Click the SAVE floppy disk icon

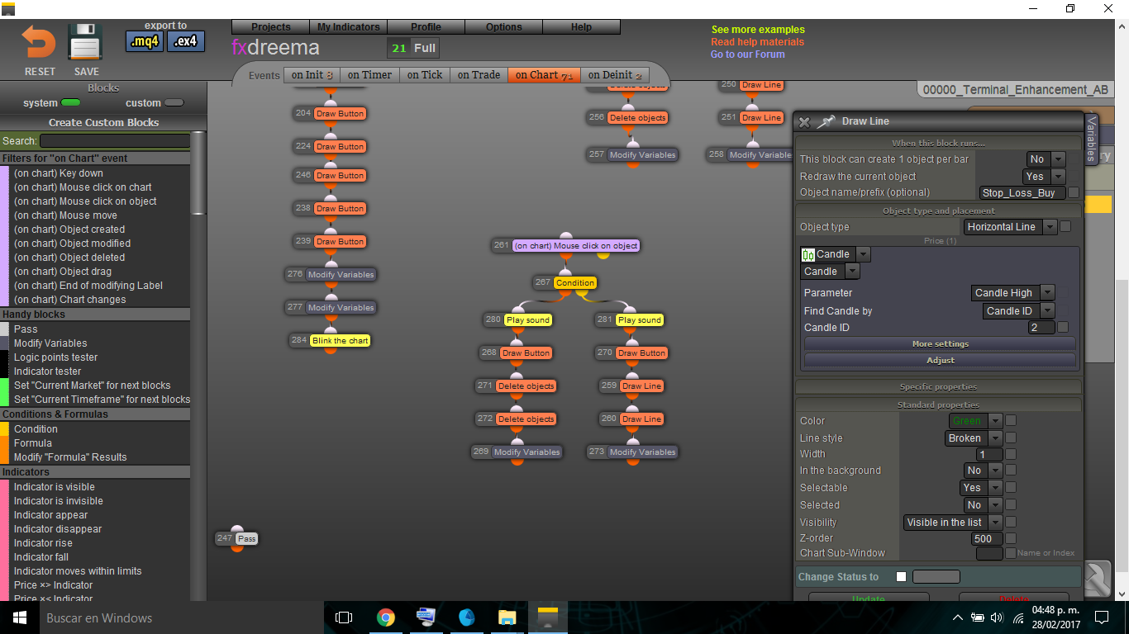coord(85,42)
